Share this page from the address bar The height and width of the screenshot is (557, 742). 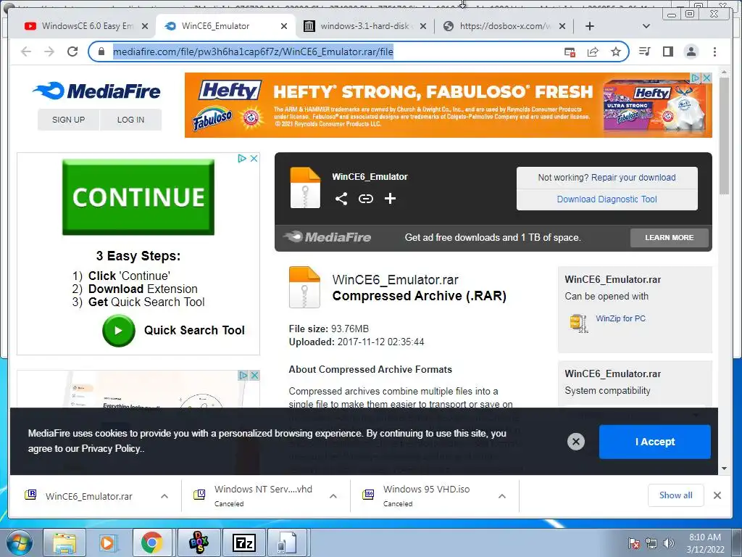[x=593, y=51]
